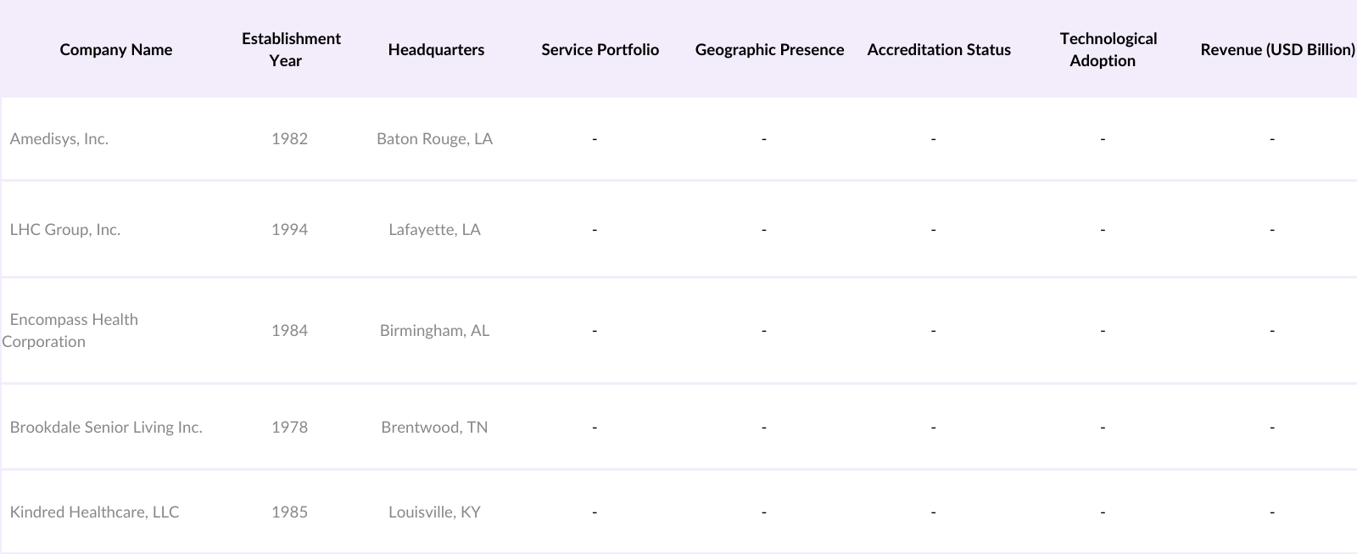This screenshot has height=554, width=1357.
Task: Select the Headquarters column header
Action: click(x=436, y=49)
